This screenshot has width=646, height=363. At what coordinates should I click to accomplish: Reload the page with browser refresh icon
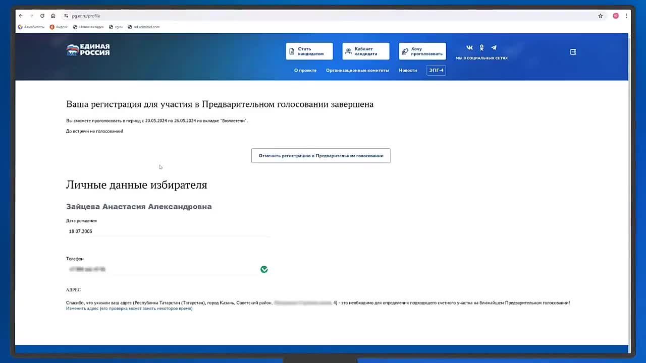[42, 16]
